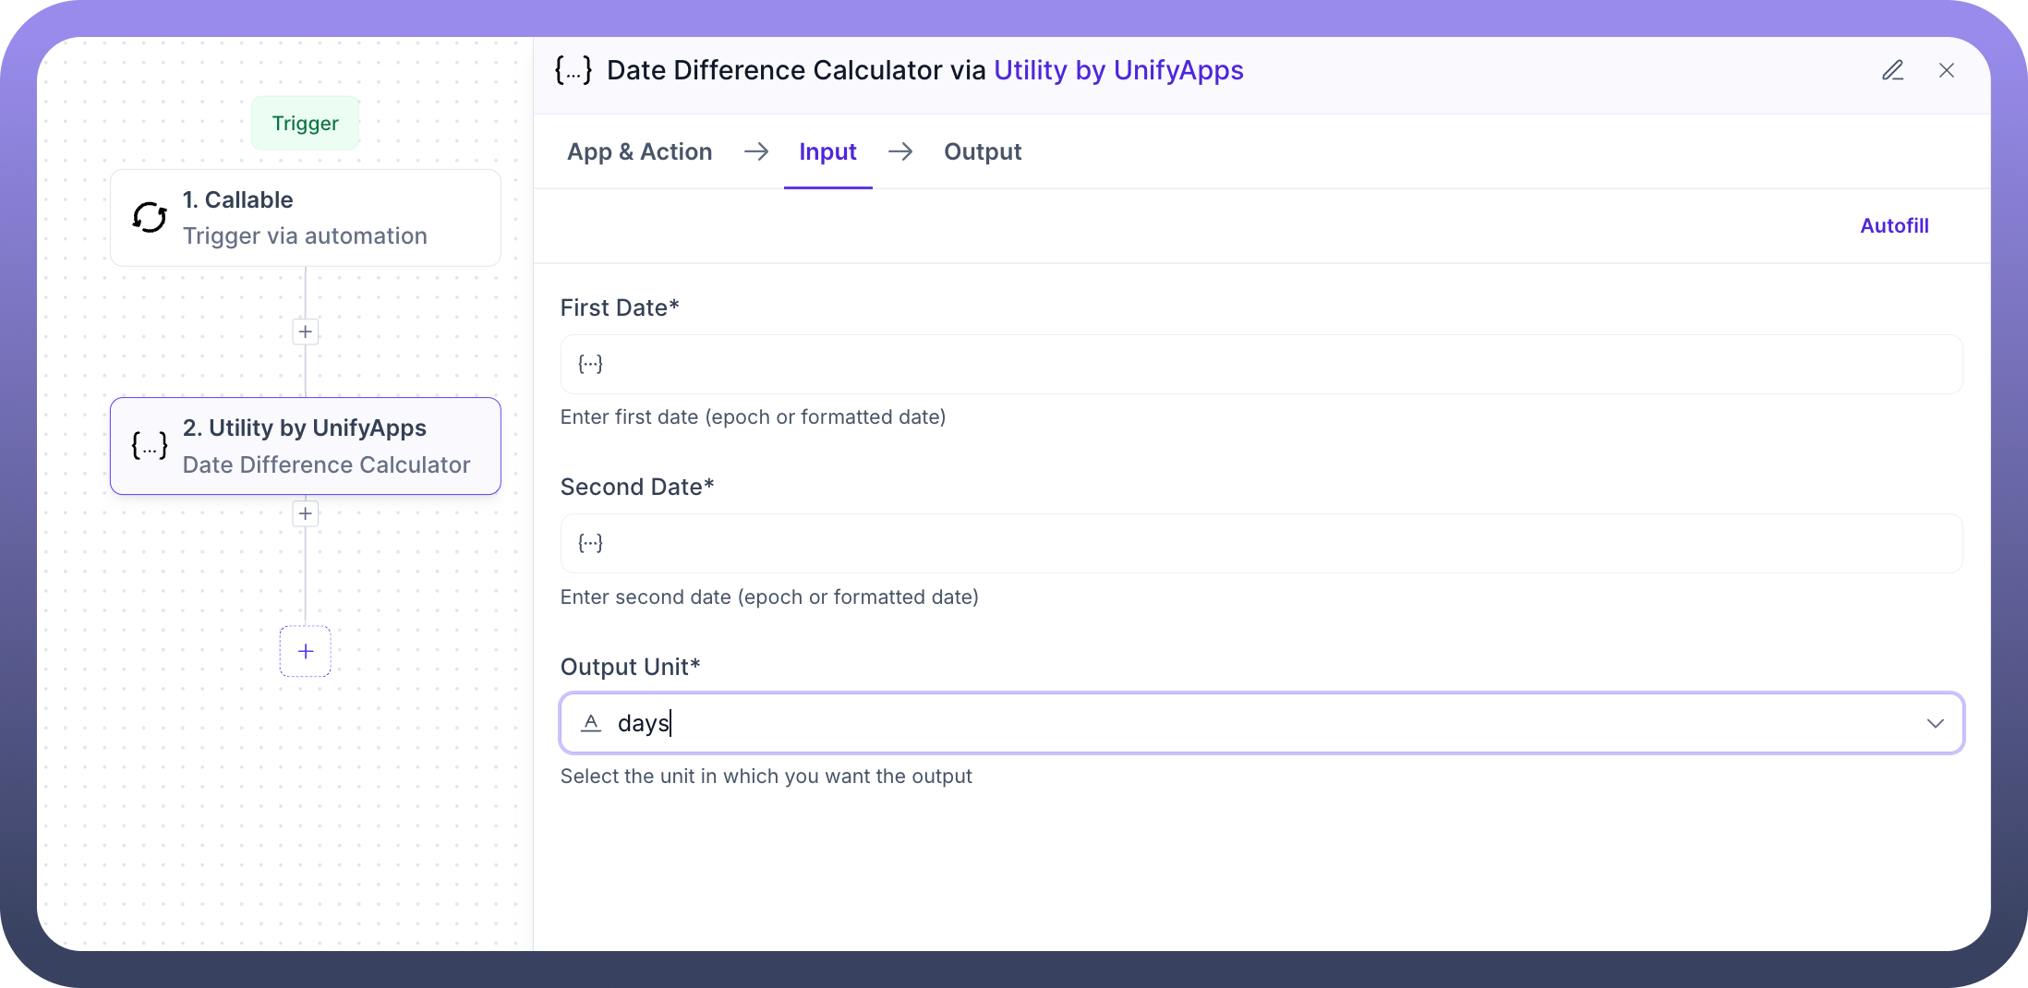Viewport: 2028px width, 988px height.
Task: Select the Input tab
Action: (827, 151)
